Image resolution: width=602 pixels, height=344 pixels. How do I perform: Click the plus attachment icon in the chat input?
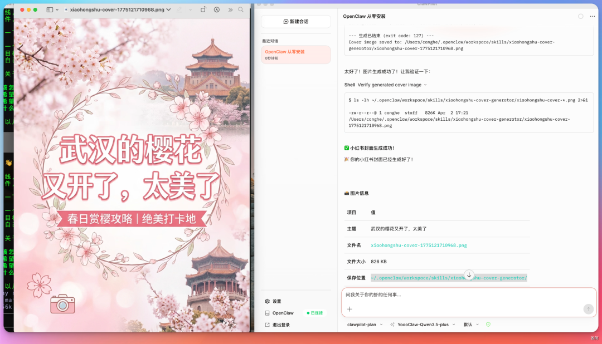(x=349, y=308)
